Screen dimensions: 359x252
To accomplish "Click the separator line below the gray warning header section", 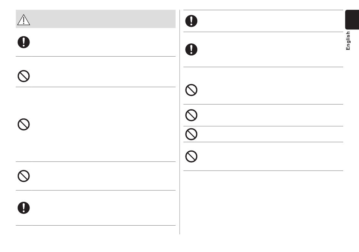I will pyautogui.click(x=96, y=57).
